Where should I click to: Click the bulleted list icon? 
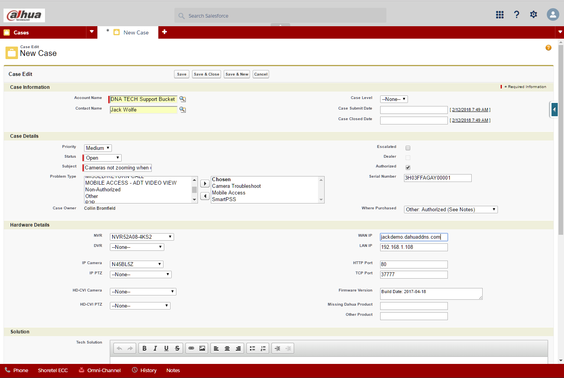point(252,348)
